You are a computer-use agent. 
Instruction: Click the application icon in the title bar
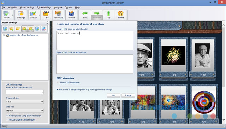2,2
